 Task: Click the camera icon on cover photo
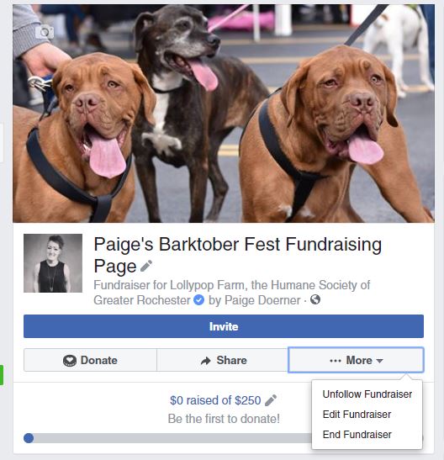click(45, 32)
